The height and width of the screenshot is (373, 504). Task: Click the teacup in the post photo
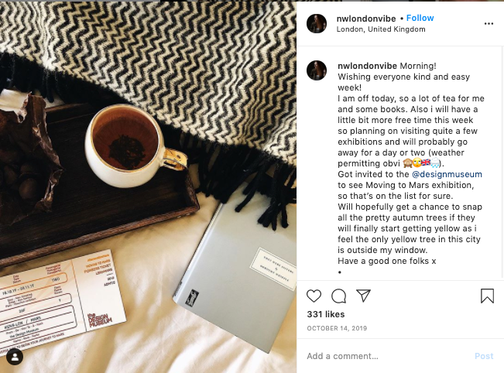pyautogui.click(x=132, y=146)
